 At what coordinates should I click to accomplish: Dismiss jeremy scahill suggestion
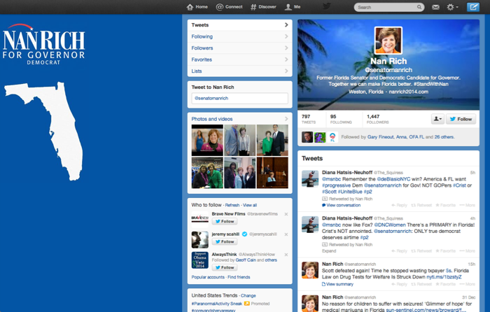pos(286,234)
